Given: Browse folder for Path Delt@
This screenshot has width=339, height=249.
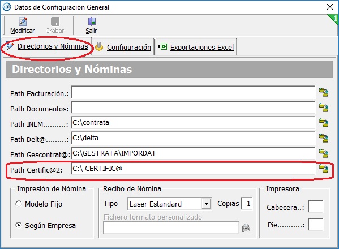Looking at the screenshot, I should (x=324, y=138).
